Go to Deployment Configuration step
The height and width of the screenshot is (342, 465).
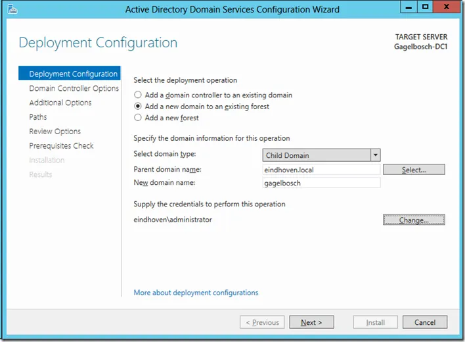pyautogui.click(x=70, y=73)
